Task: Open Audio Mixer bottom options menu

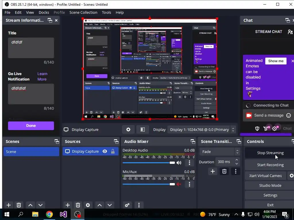Action: click(x=139, y=205)
